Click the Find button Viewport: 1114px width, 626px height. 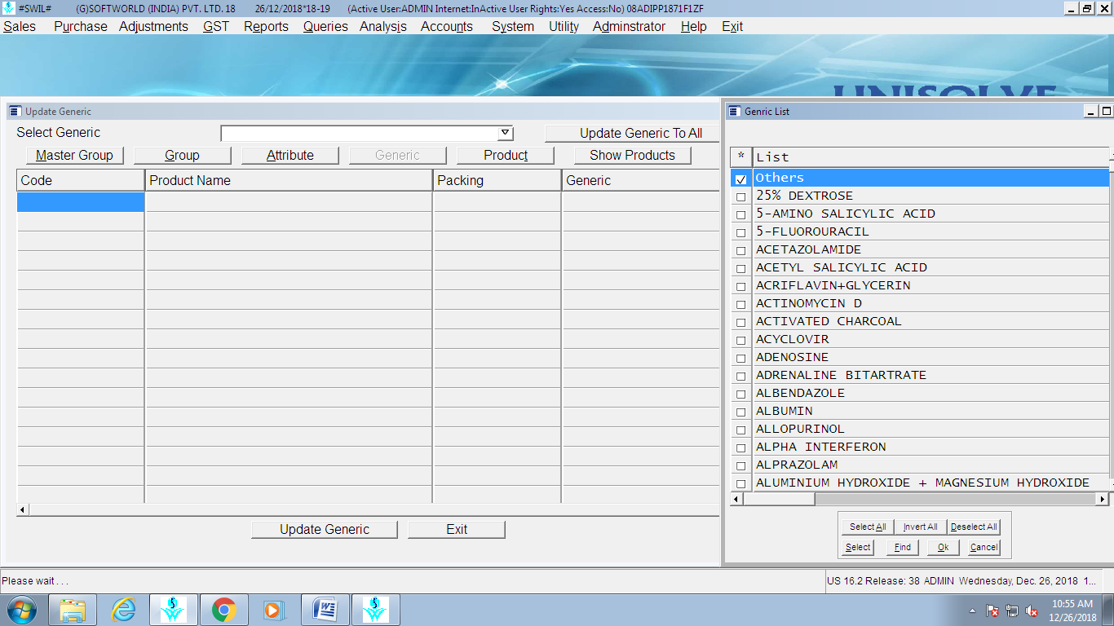(903, 547)
